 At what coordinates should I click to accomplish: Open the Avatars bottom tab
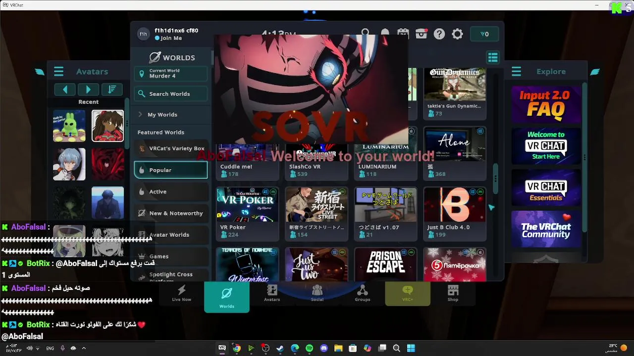click(272, 293)
